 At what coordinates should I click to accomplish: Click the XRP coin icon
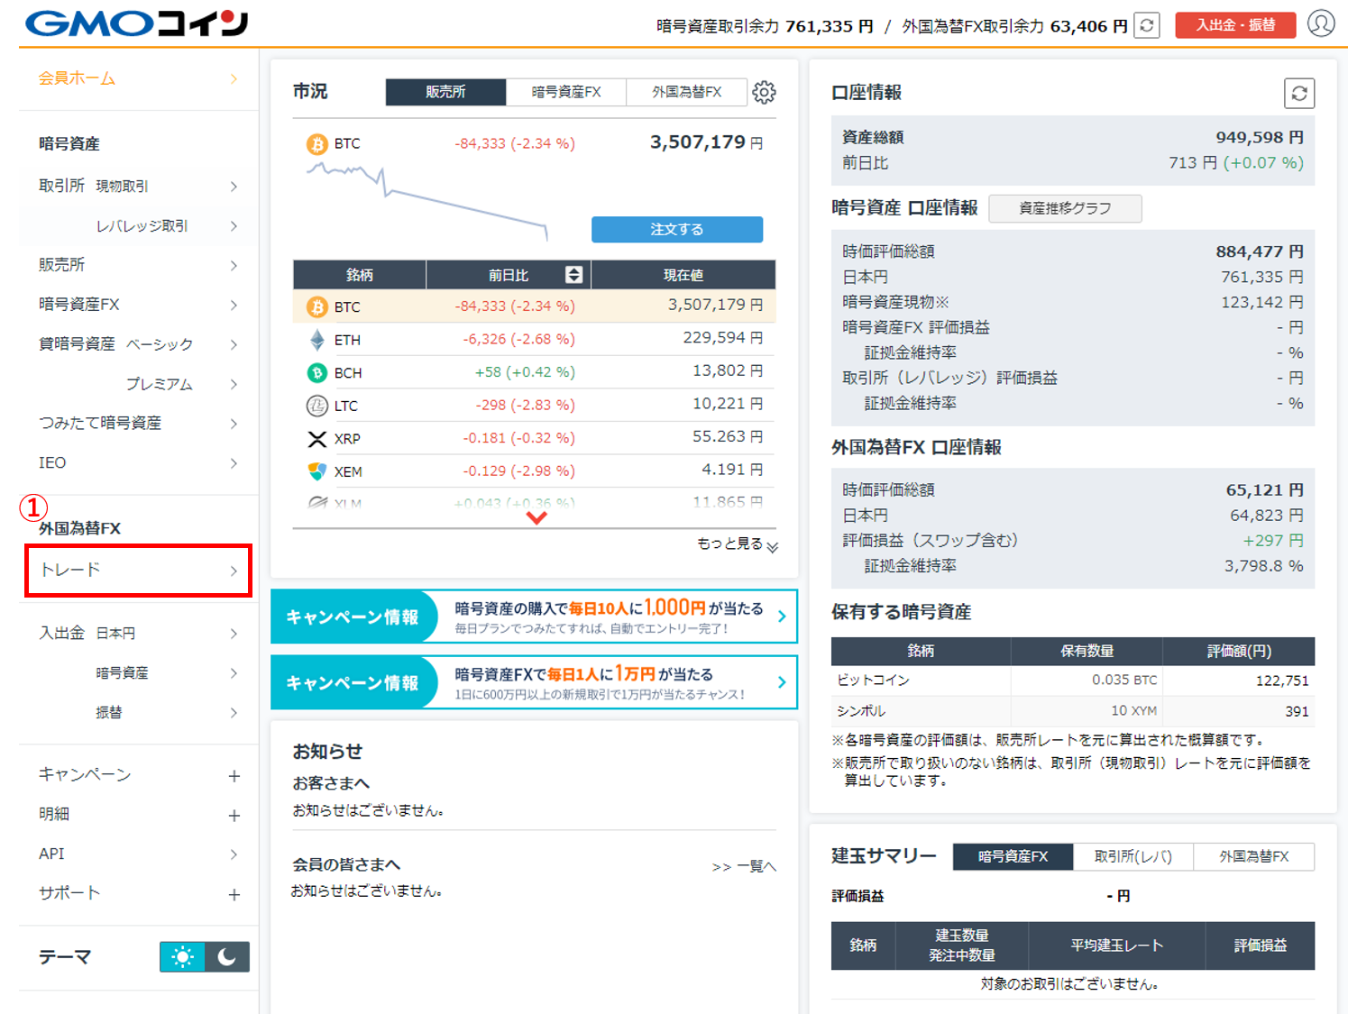(316, 437)
